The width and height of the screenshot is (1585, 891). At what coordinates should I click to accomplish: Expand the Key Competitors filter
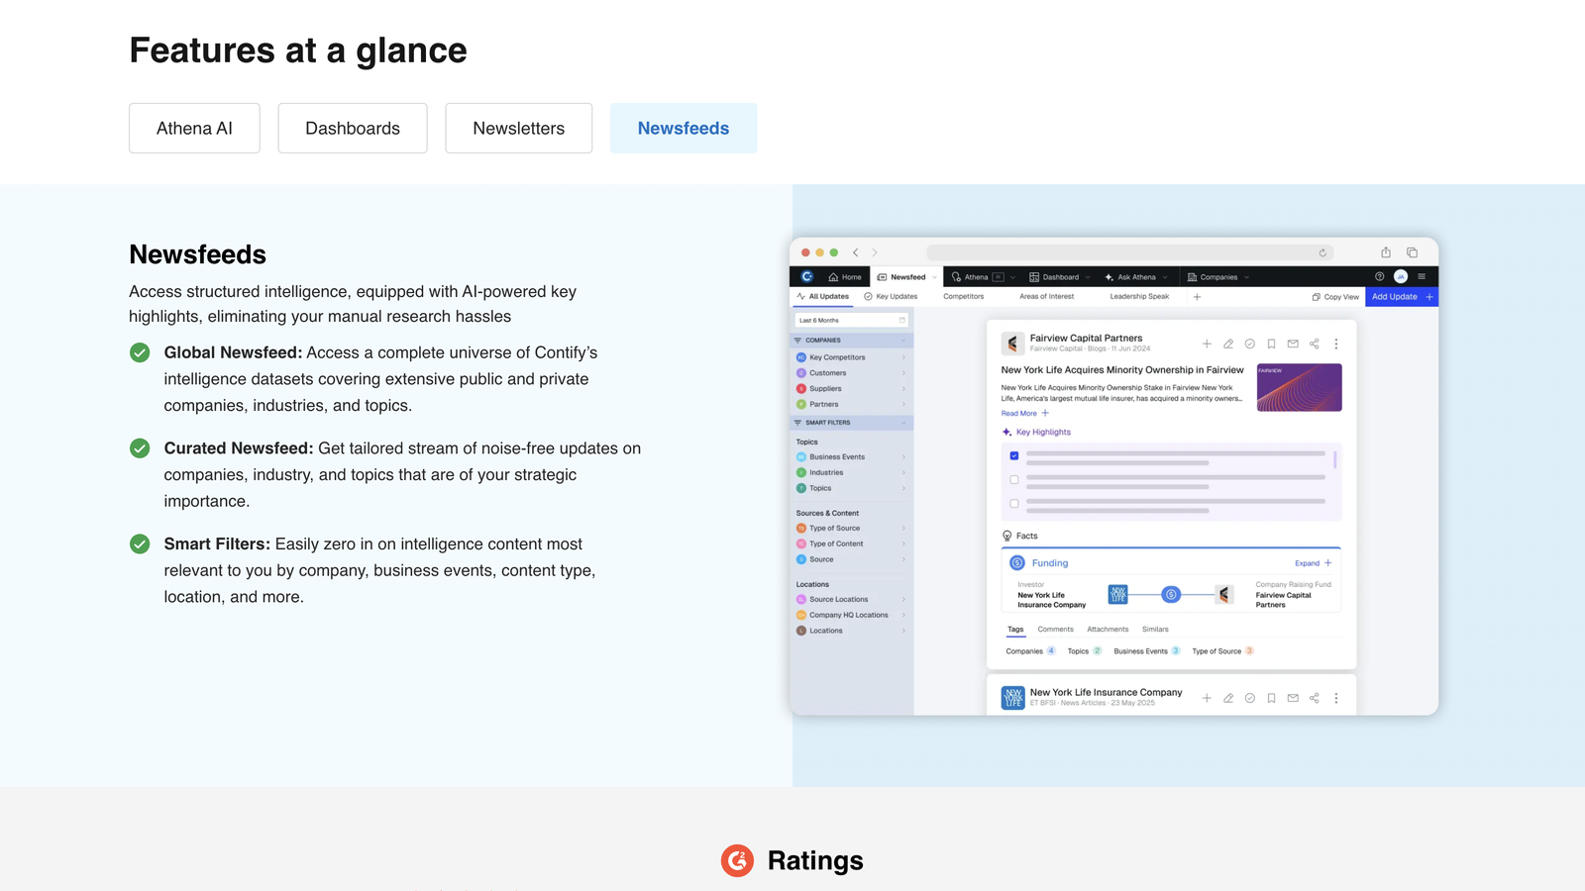851,357
